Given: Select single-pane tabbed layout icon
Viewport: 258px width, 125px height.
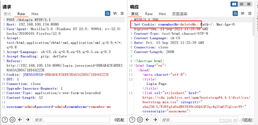Looking at the screenshot, I should click(x=249, y=4).
